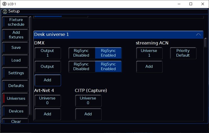209x133 pixels.
Task: Add a CITP (Capture) universe
Action: [88, 114]
